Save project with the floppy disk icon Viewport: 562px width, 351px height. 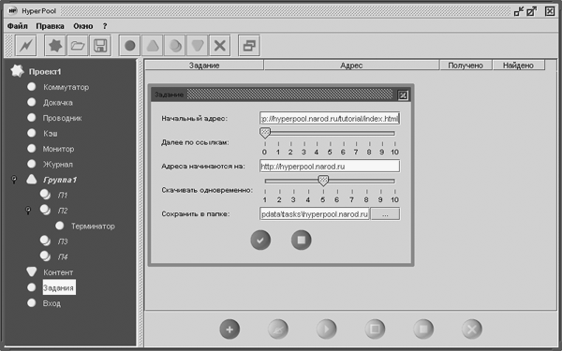100,46
